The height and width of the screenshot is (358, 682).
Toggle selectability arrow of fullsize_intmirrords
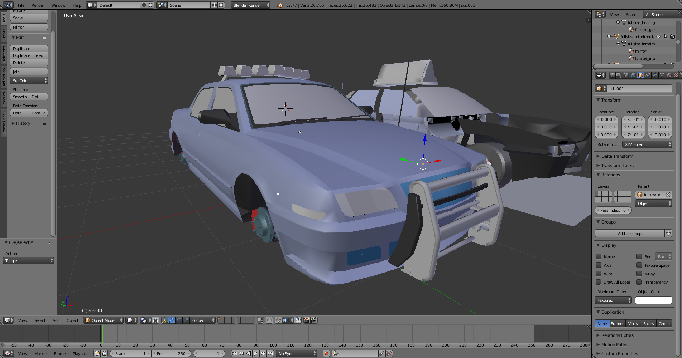(x=666, y=36)
